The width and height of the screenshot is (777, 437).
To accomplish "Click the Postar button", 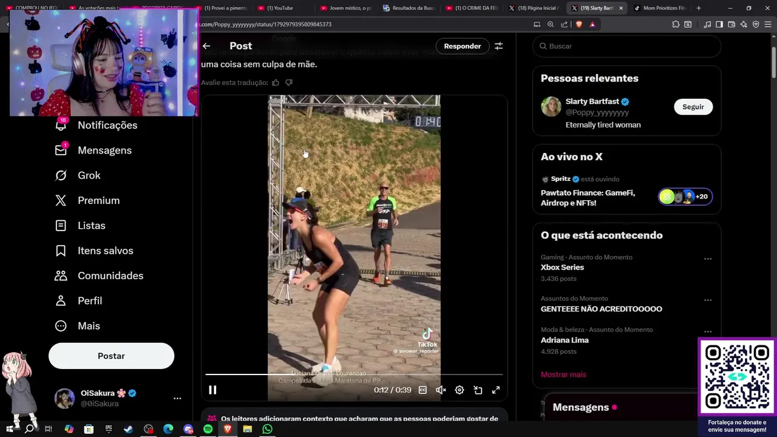I will pyautogui.click(x=111, y=356).
